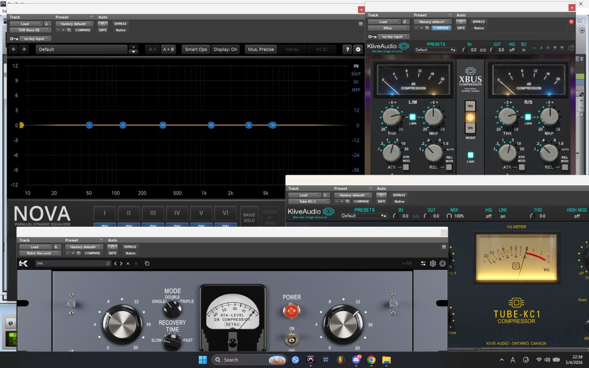
Task: Click COMPARE in the XBus window
Action: pos(442,28)
